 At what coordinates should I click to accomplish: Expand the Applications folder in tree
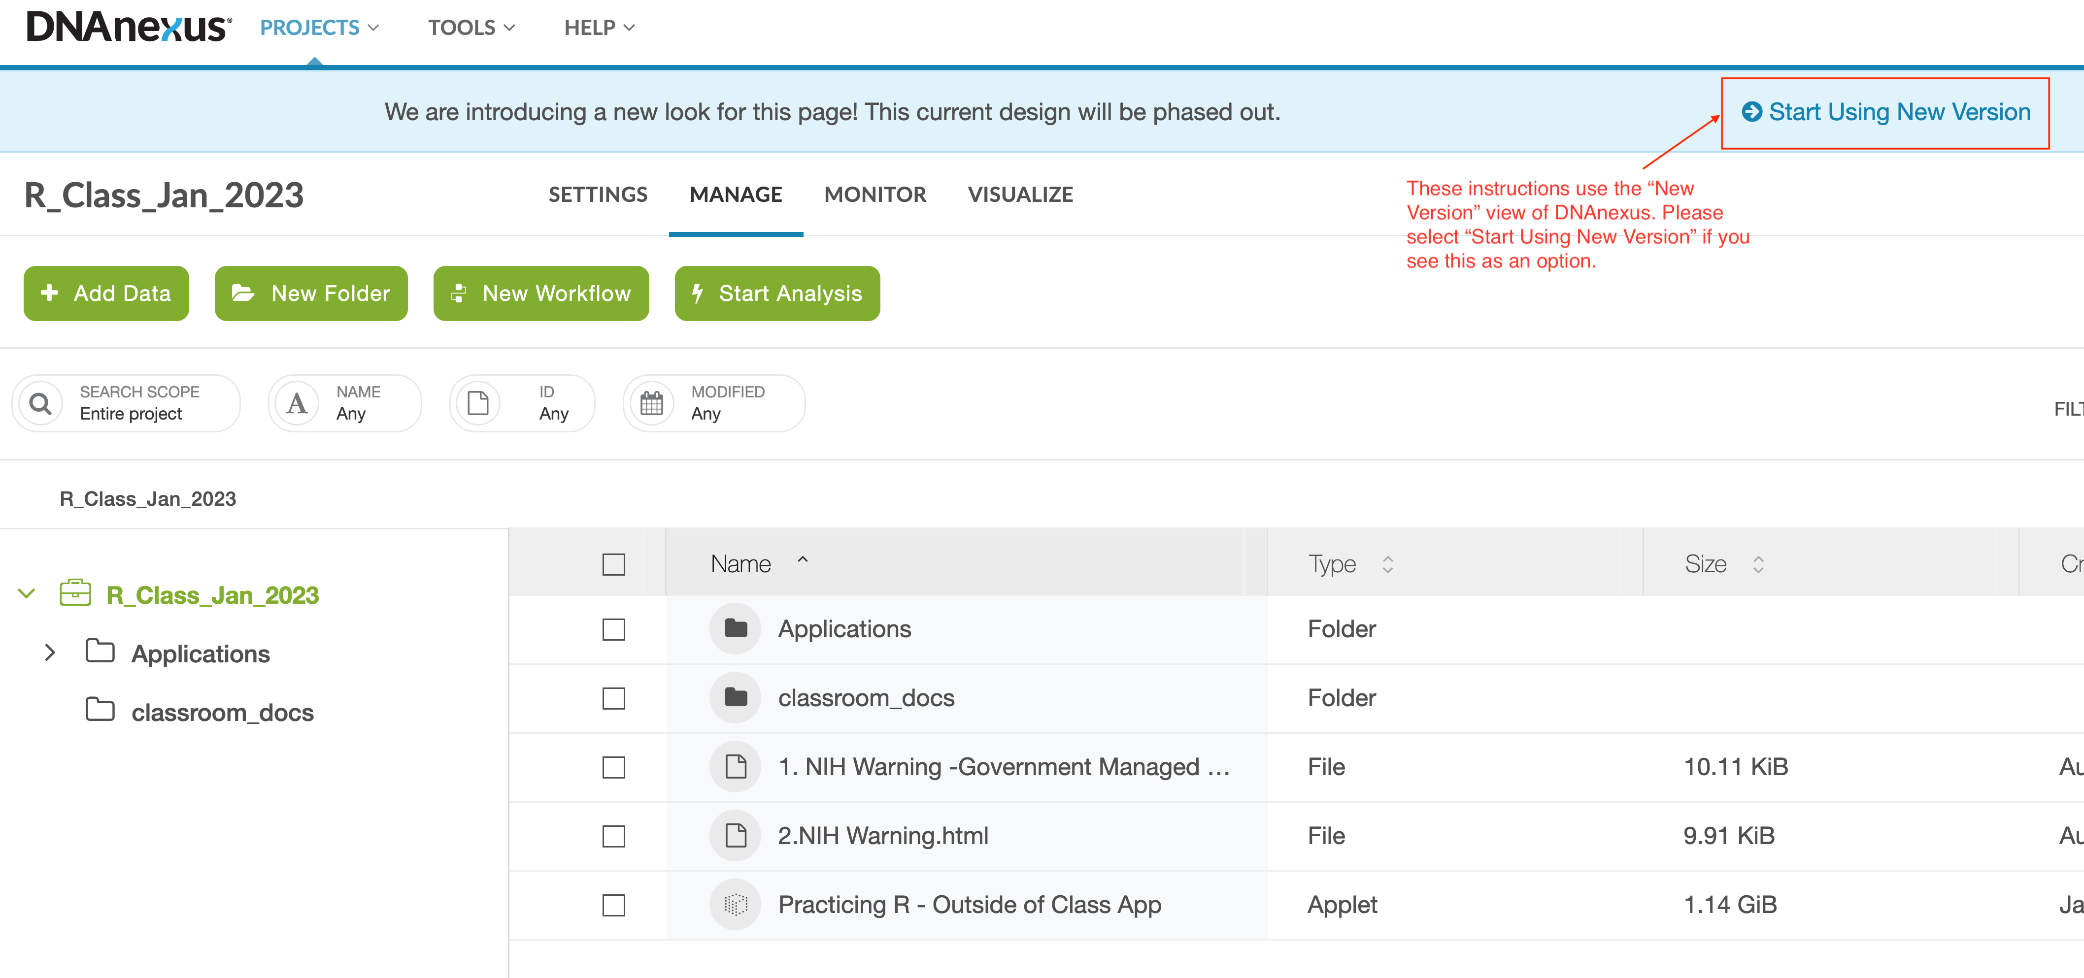point(50,653)
